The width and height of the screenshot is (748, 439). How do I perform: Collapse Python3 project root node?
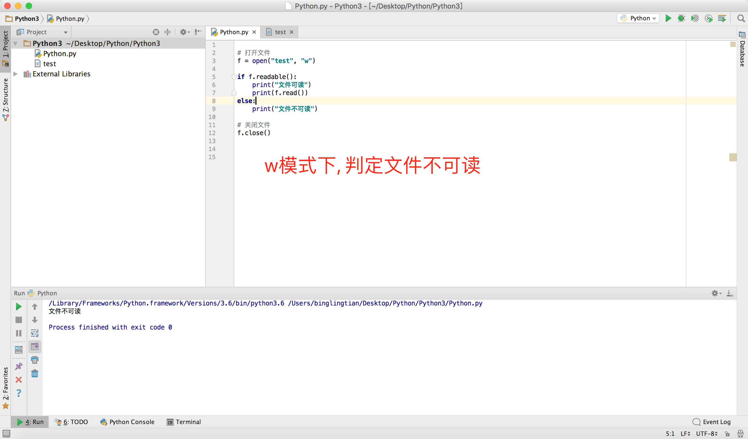[x=16, y=44]
